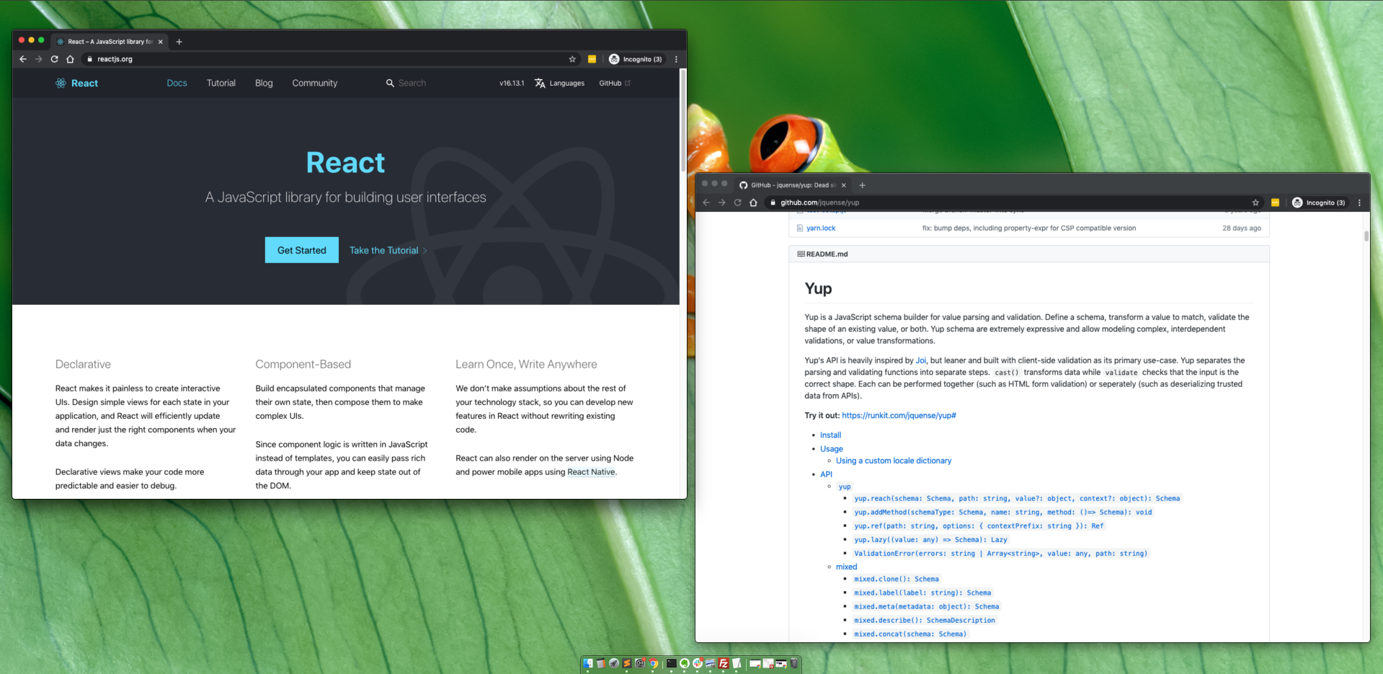Screen dimensions: 1383x674
Task: Click the Incognito (3) badge in GitHub window
Action: coord(1319,203)
